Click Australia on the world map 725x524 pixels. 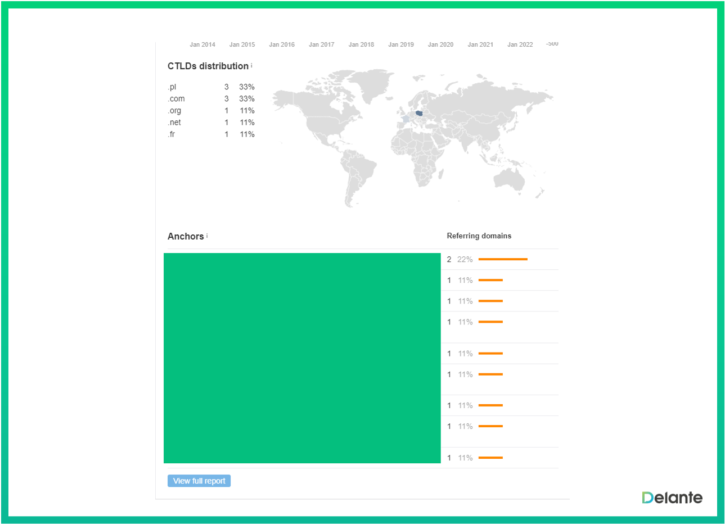(509, 179)
